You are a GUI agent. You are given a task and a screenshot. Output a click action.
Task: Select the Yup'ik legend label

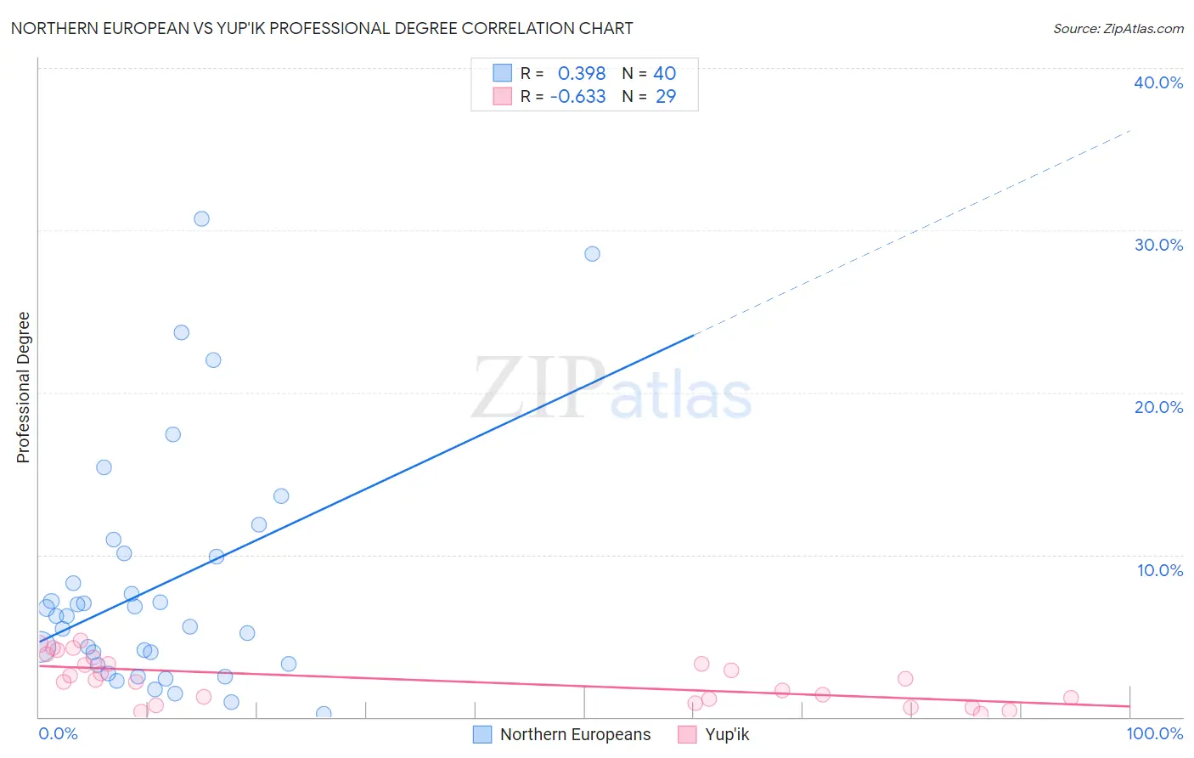click(727, 734)
